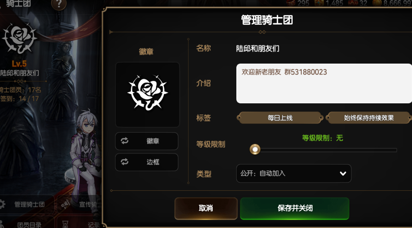Click the level limit slider handle
This screenshot has width=412, height=228.
[x=255, y=149]
